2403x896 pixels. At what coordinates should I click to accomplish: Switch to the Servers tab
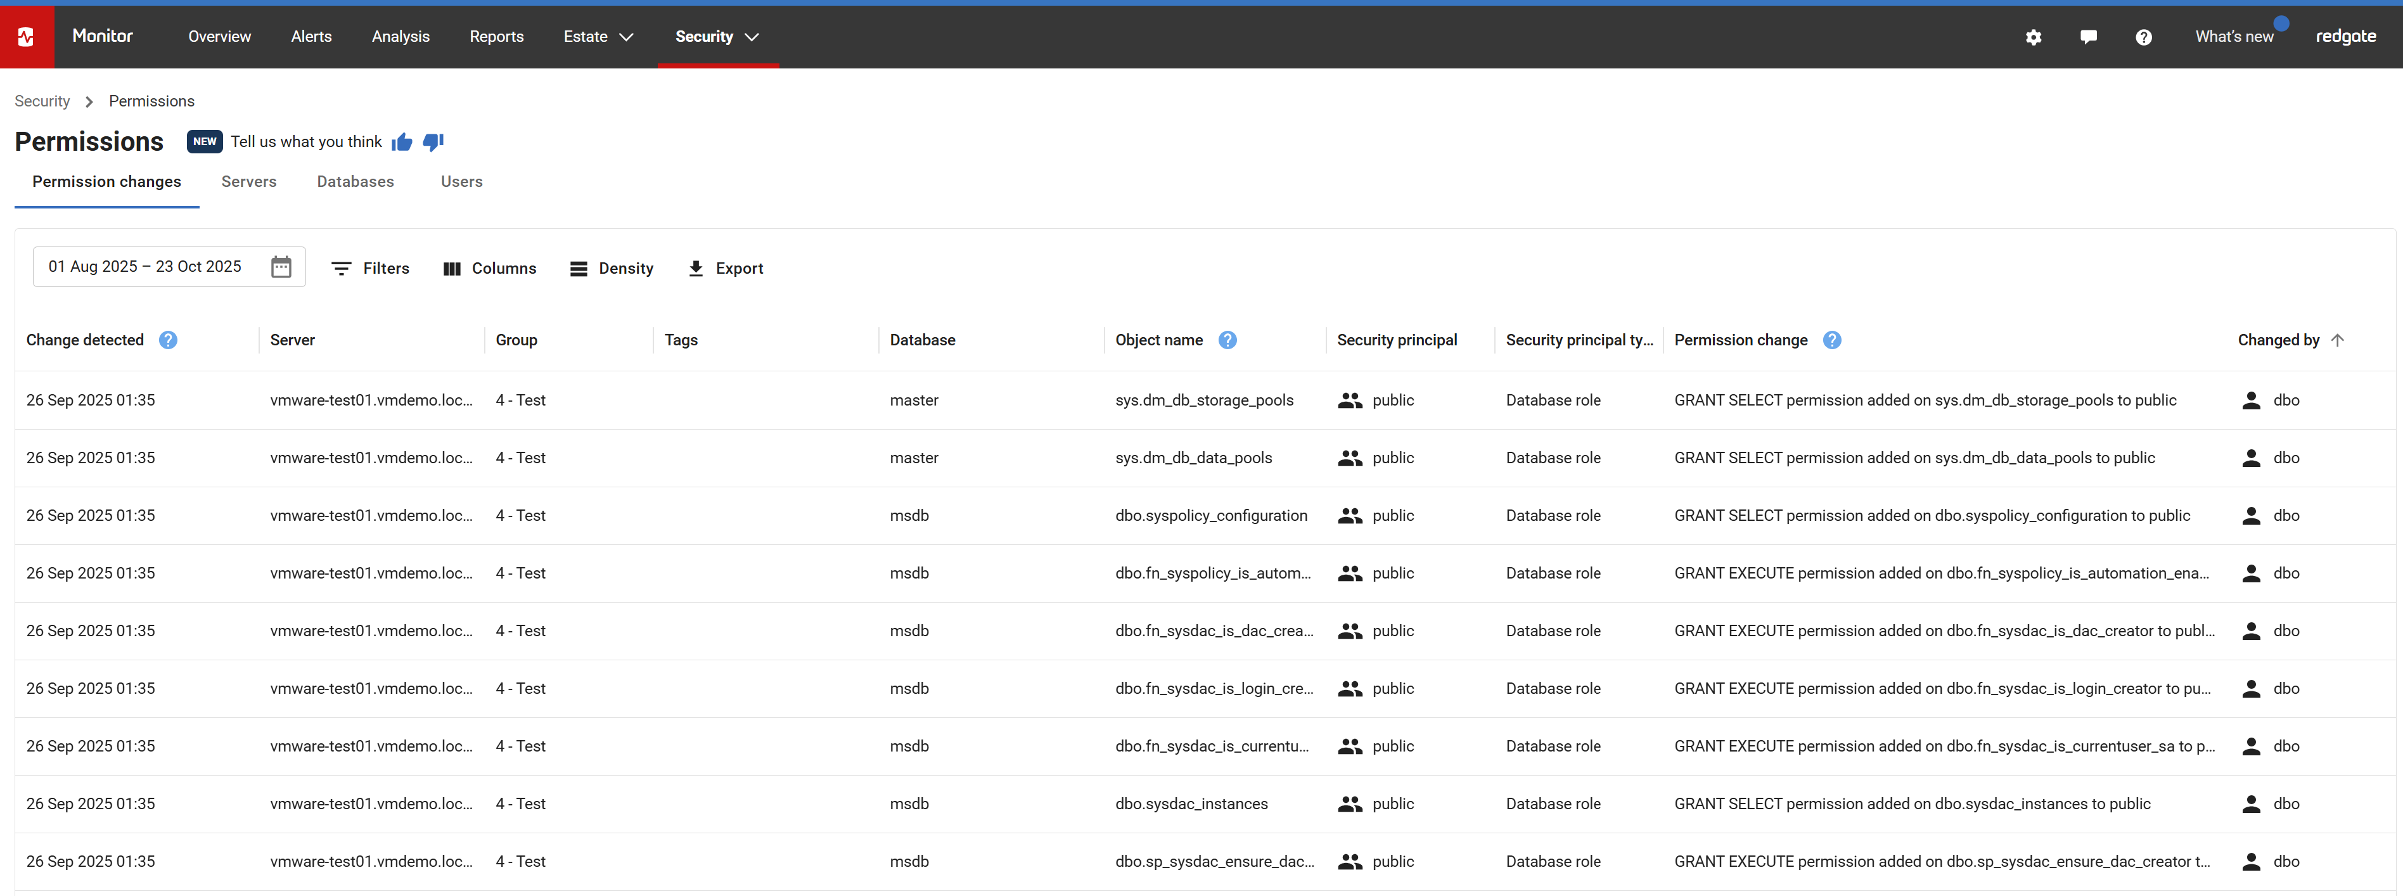[x=249, y=182]
